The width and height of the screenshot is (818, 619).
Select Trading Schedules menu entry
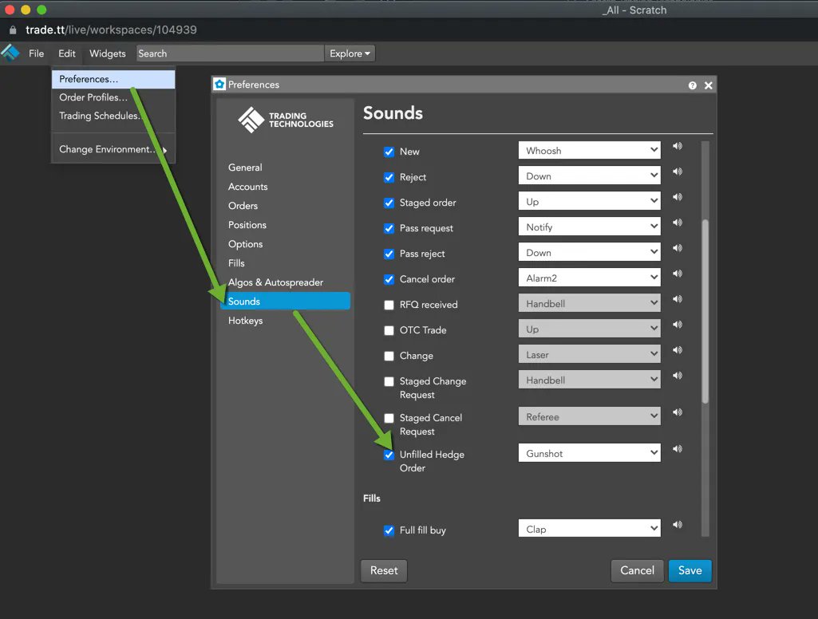tap(113, 116)
